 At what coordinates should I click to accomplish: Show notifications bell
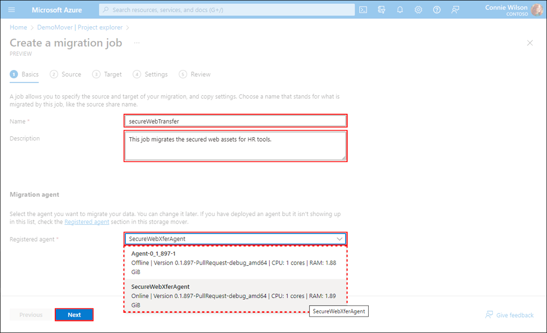click(400, 10)
